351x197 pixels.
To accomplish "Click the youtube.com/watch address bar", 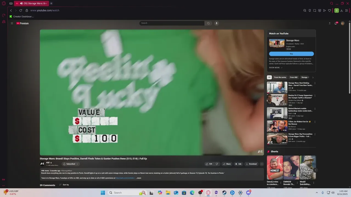I will (45, 10).
